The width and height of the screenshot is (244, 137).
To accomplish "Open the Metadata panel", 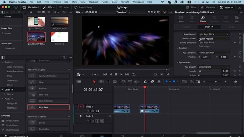I will click(x=208, y=7).
